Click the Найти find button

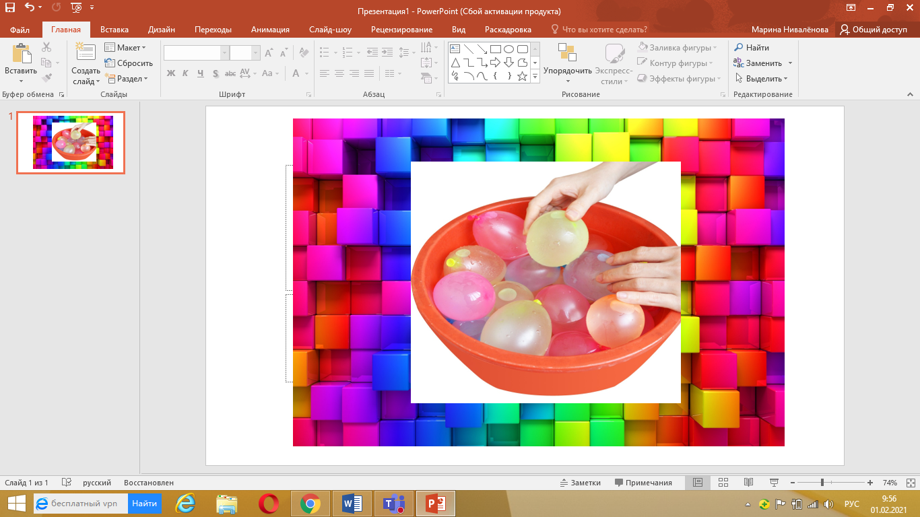(x=752, y=48)
